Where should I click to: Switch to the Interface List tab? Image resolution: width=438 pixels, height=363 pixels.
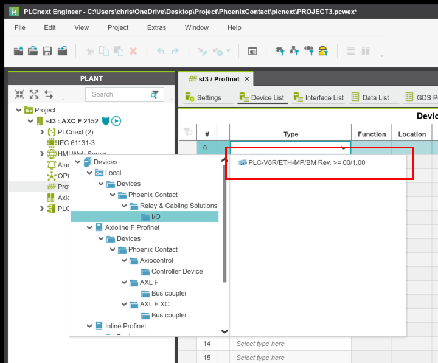pos(318,97)
